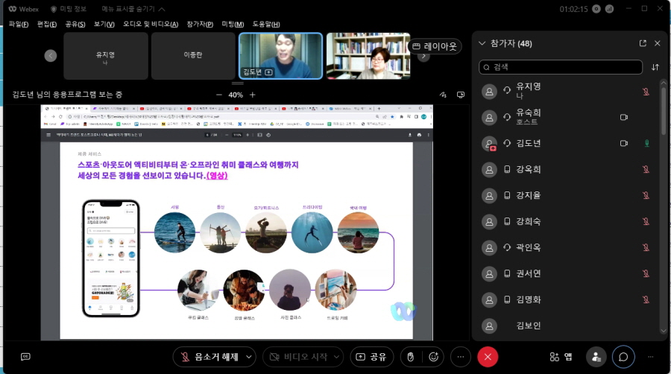
Task: Toggle 권서연 muted microphone icon
Action: tap(646, 273)
